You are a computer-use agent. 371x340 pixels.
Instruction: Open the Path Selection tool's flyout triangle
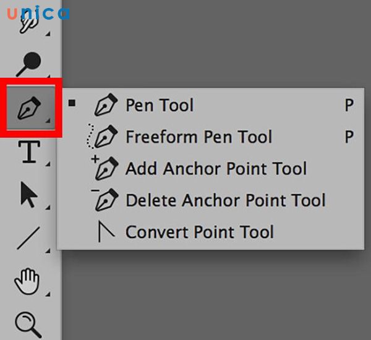coord(48,208)
